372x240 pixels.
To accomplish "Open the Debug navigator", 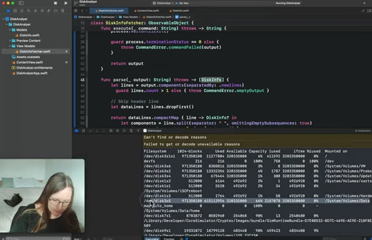I will 49,11.
